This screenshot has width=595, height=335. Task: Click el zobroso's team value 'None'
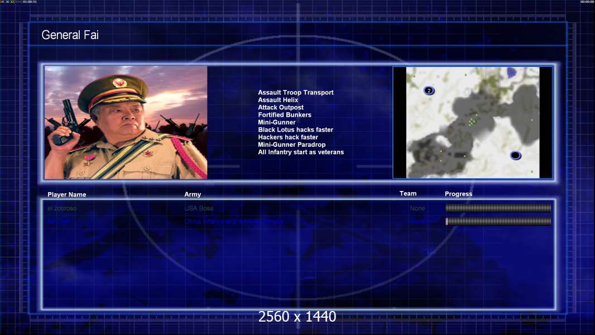click(418, 208)
